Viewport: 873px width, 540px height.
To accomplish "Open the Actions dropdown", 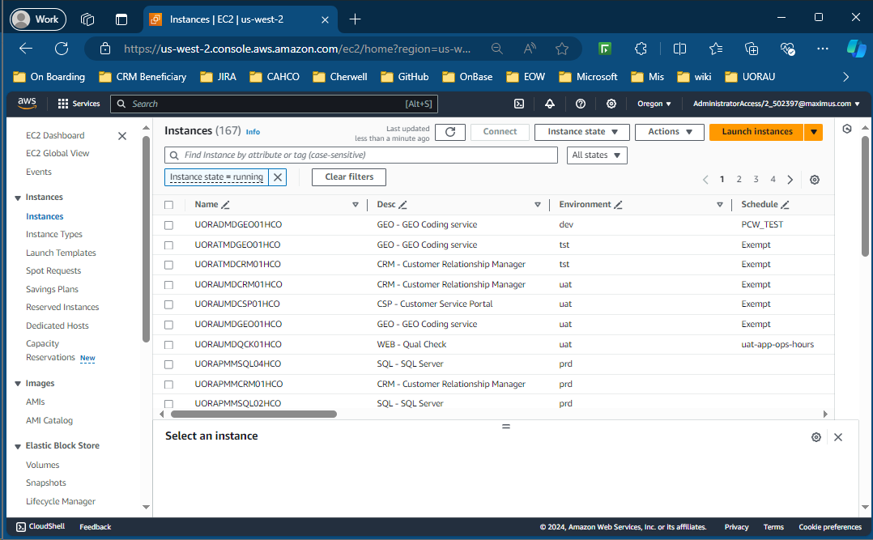I will coord(669,132).
